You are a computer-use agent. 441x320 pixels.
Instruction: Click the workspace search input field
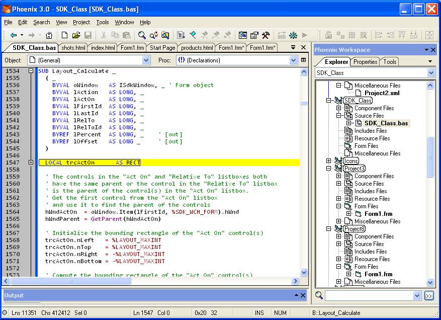(x=369, y=295)
